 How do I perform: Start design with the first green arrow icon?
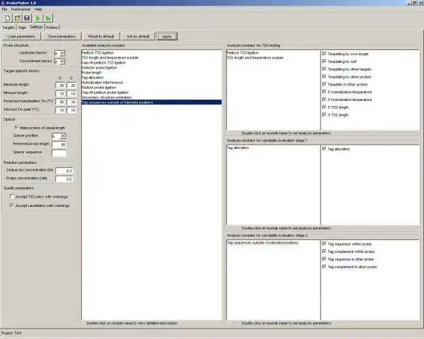coord(37,18)
